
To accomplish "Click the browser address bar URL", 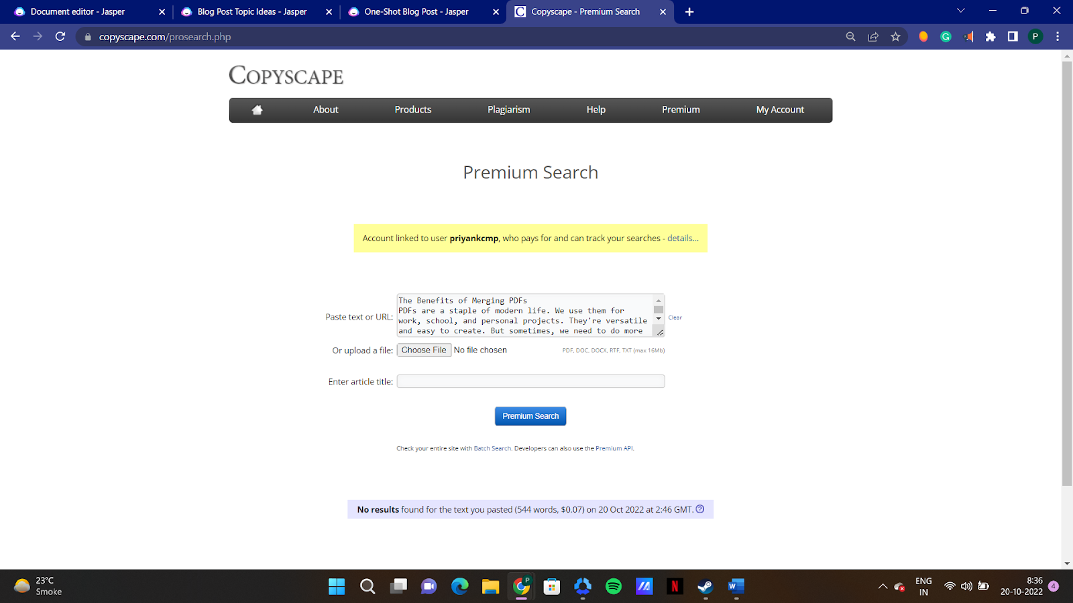I will tap(165, 37).
